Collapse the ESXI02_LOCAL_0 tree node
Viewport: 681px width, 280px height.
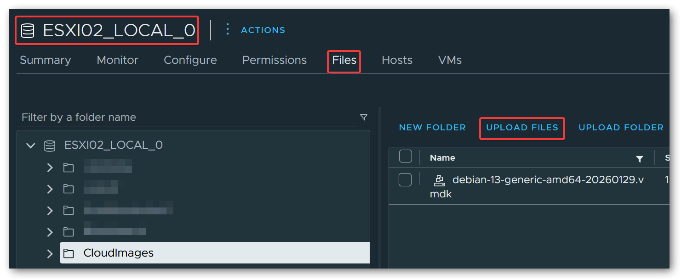pyautogui.click(x=30, y=145)
